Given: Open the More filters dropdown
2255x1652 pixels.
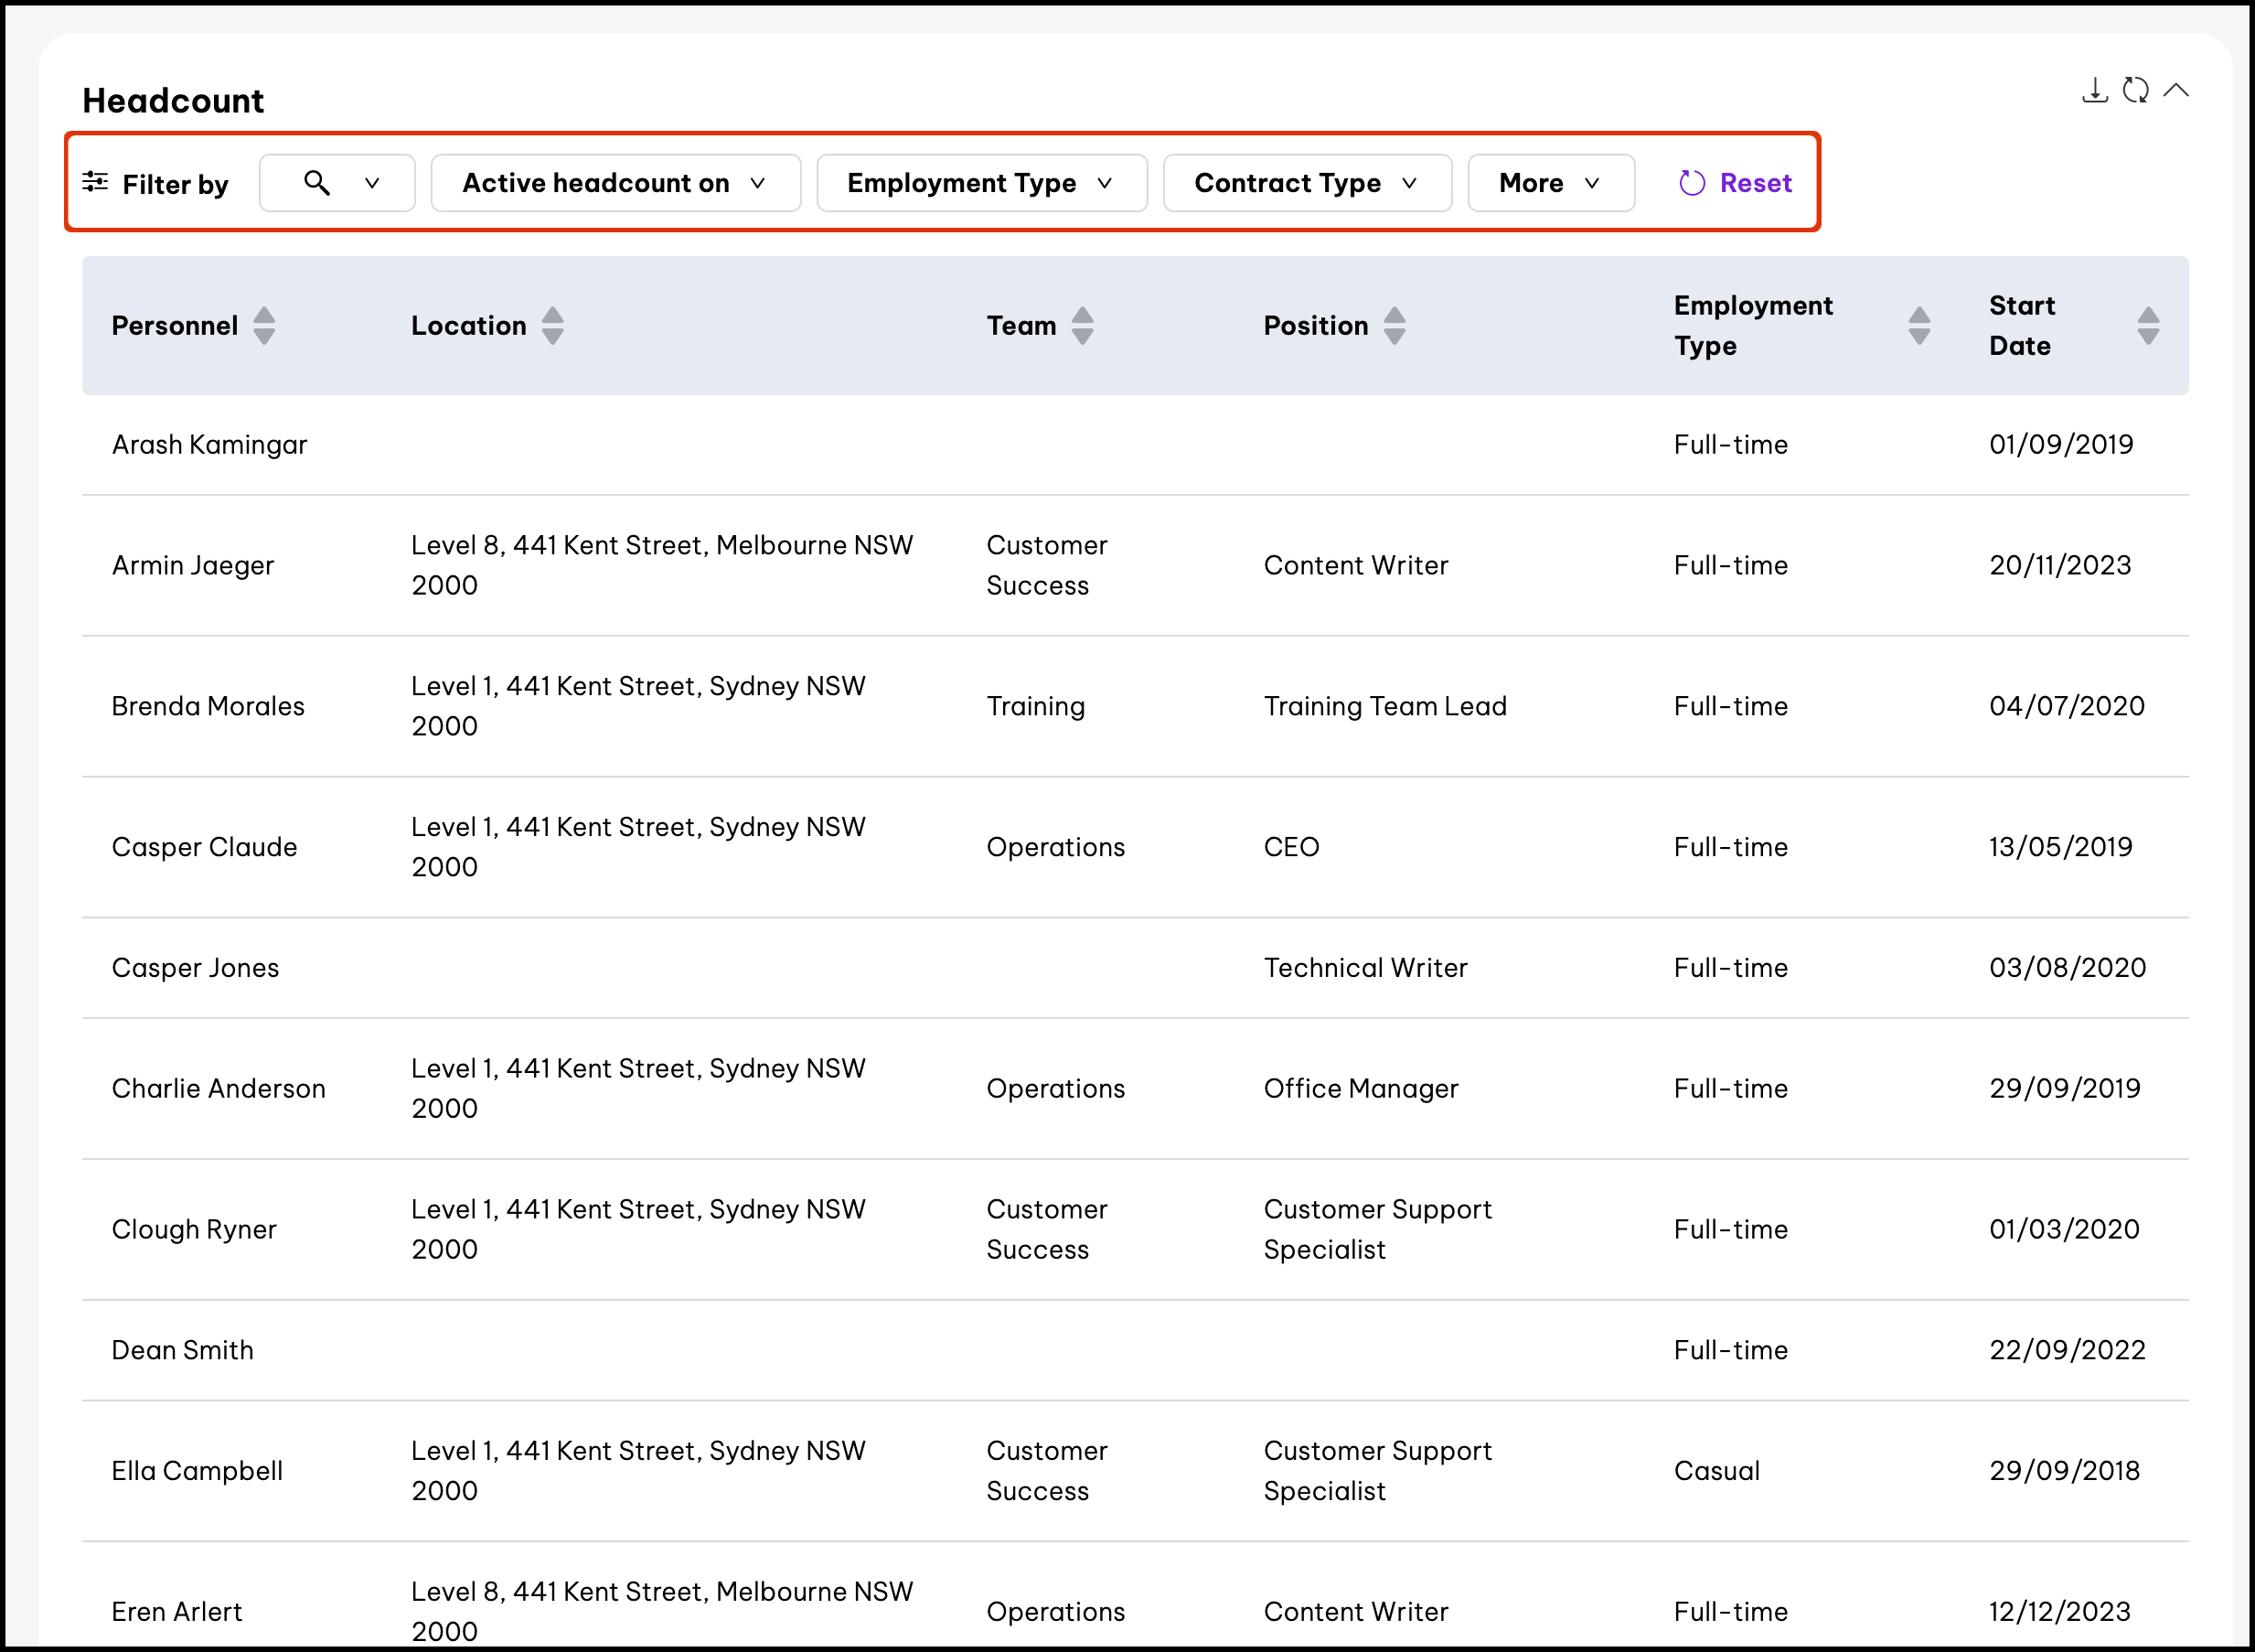Looking at the screenshot, I should click(1551, 183).
